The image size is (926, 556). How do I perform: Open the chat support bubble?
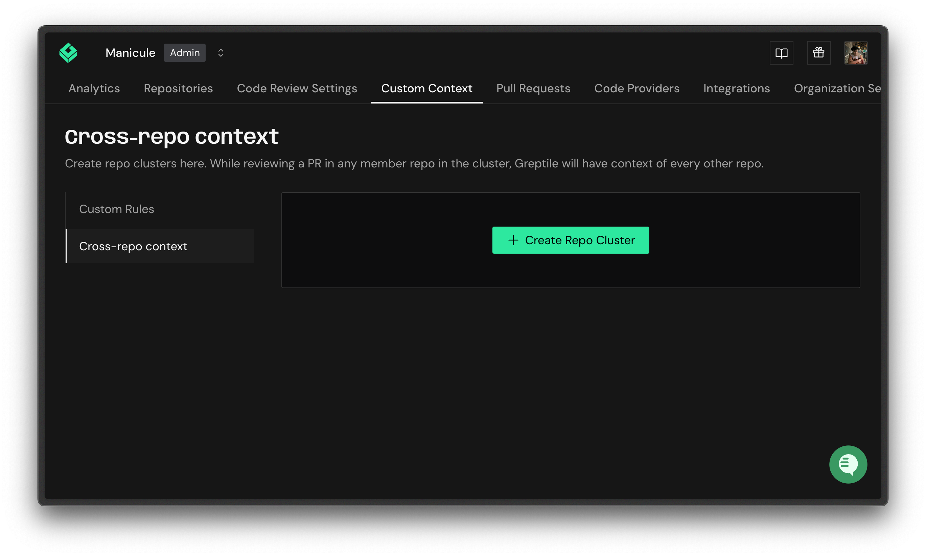coord(848,464)
